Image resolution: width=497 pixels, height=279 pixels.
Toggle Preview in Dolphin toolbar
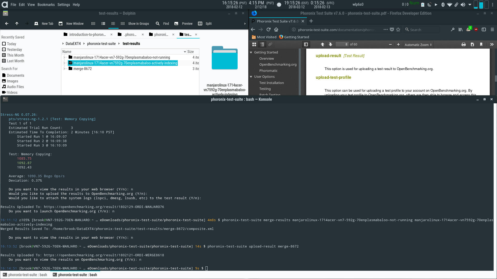pos(184,24)
